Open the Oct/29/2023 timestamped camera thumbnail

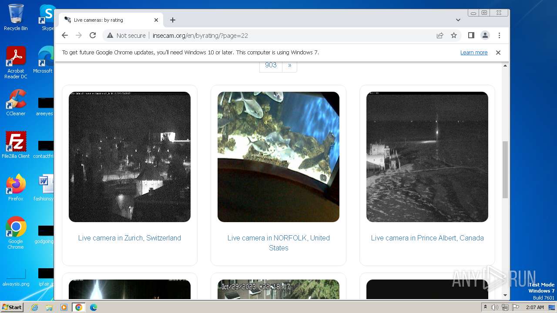click(278, 289)
